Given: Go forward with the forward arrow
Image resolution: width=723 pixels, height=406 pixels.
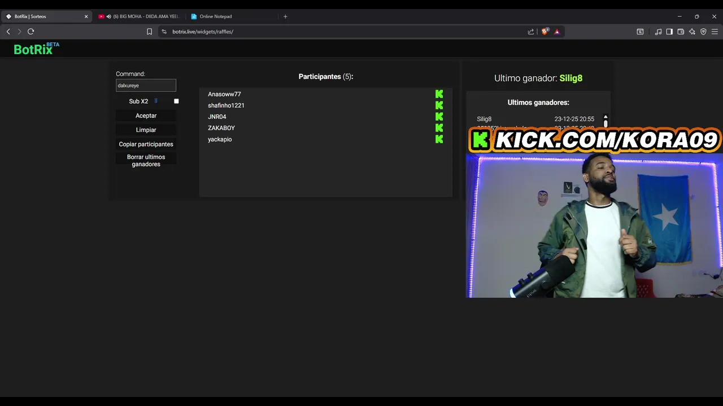Looking at the screenshot, I should pyautogui.click(x=19, y=32).
